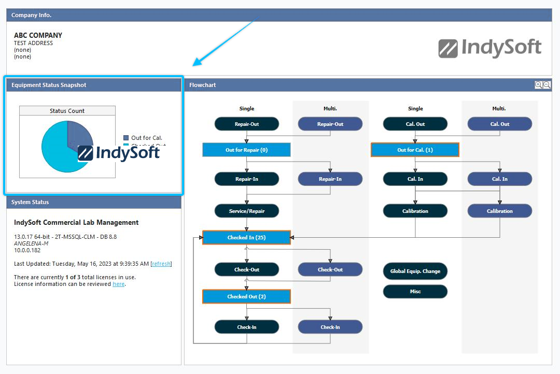The image size is (560, 374).
Task: Zoom in on the Flowchart panel
Action: pyautogui.click(x=538, y=85)
